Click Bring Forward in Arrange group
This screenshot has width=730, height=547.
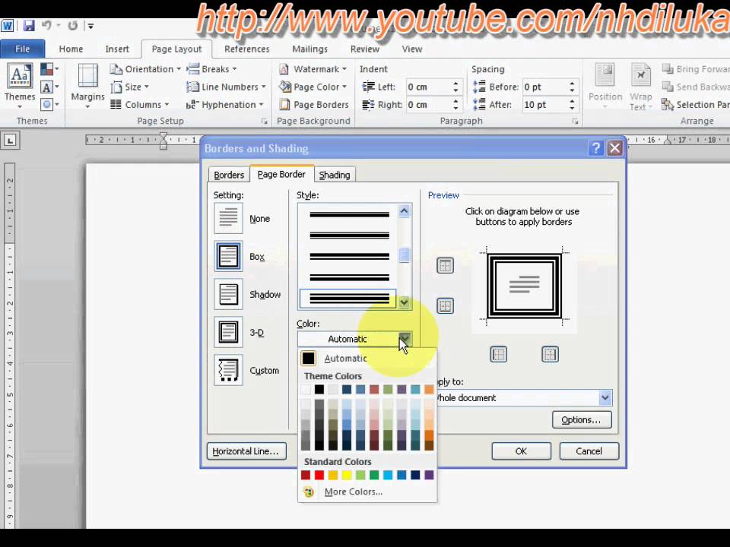(695, 69)
